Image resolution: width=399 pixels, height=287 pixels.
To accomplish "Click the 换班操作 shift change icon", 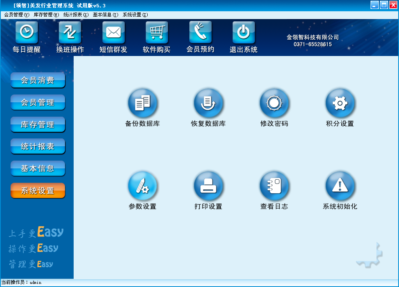I will 70,33.
